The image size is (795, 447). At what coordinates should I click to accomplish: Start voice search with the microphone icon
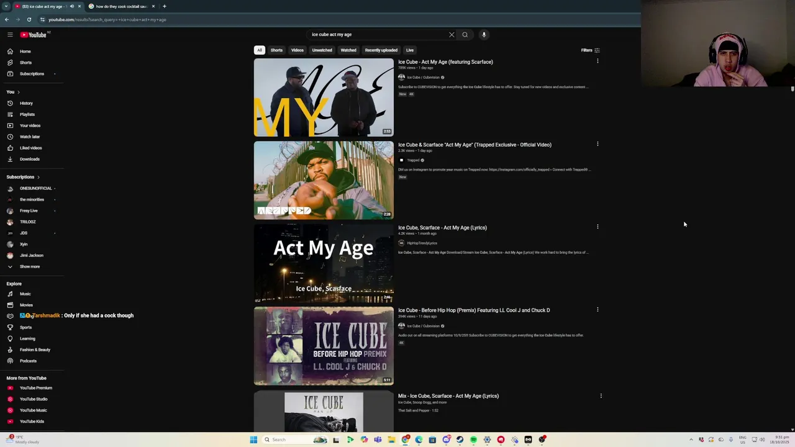pyautogui.click(x=484, y=35)
